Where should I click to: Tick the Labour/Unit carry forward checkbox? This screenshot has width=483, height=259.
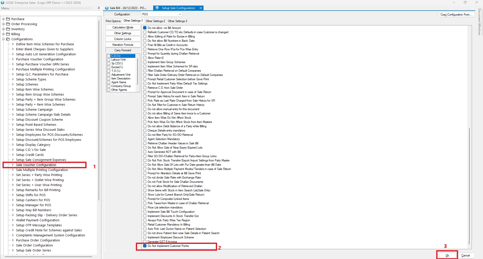(109, 60)
